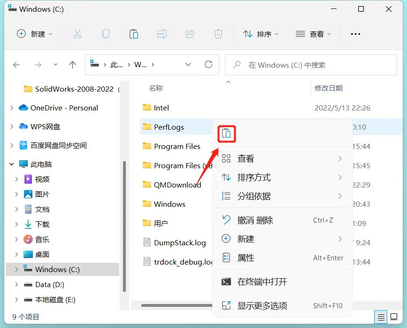Screen dimensions: 407x328
Task: Switch to details list view icon
Action: pos(381,317)
